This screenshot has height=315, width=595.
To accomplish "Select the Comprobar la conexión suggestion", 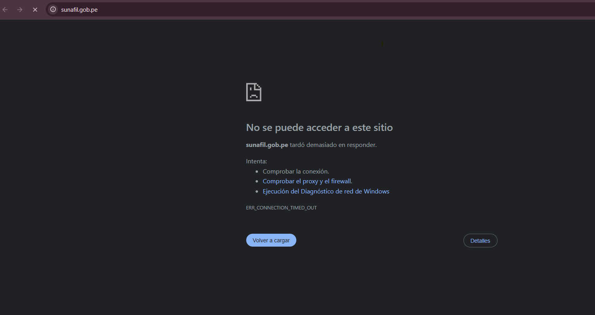I will [x=296, y=171].
